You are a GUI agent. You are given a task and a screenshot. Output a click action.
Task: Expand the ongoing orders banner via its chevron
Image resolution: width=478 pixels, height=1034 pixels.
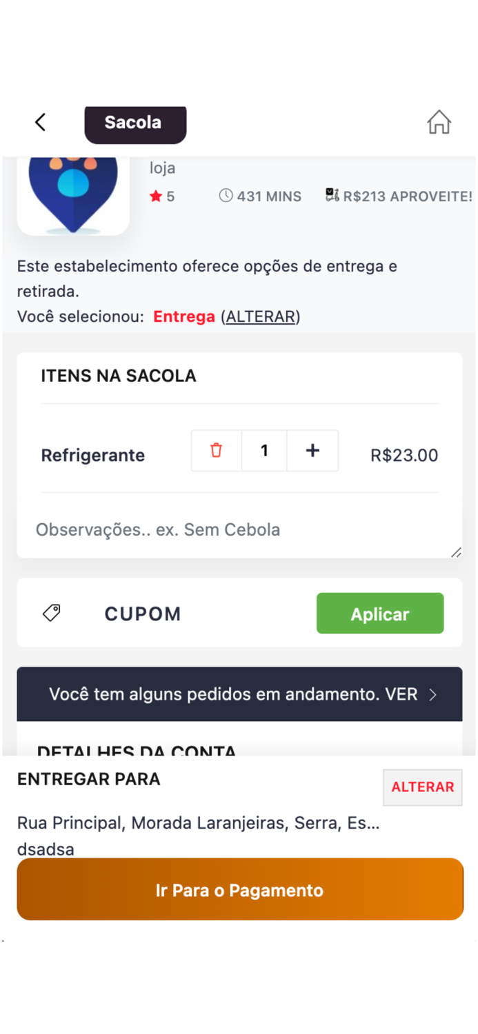[x=435, y=694]
